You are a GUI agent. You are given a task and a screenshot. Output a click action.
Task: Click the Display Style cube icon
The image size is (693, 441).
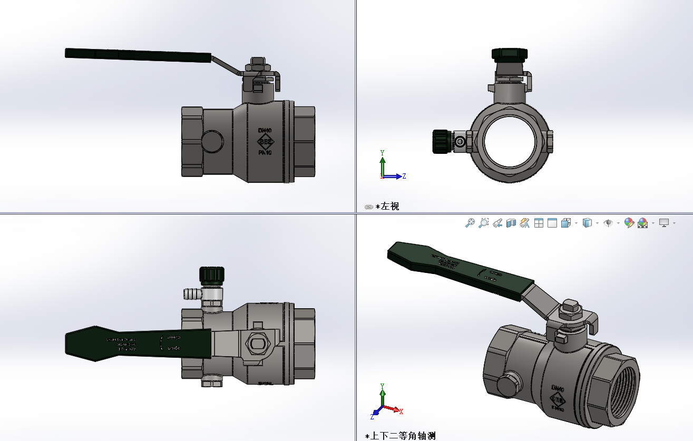(x=587, y=223)
